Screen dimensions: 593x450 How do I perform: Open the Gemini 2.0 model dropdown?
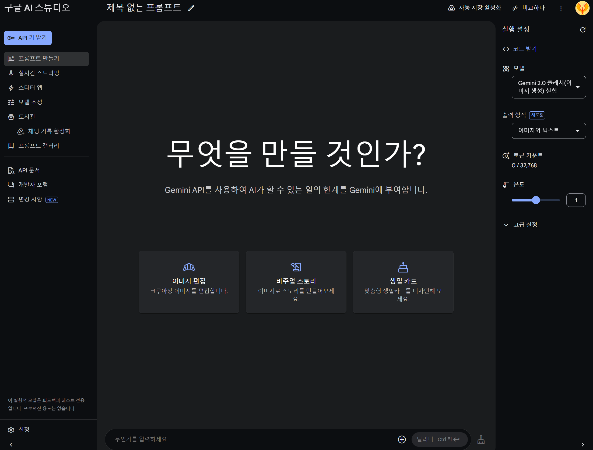click(548, 87)
